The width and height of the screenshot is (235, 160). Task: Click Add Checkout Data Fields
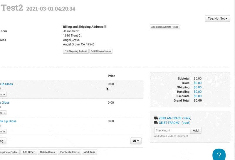(x=164, y=27)
